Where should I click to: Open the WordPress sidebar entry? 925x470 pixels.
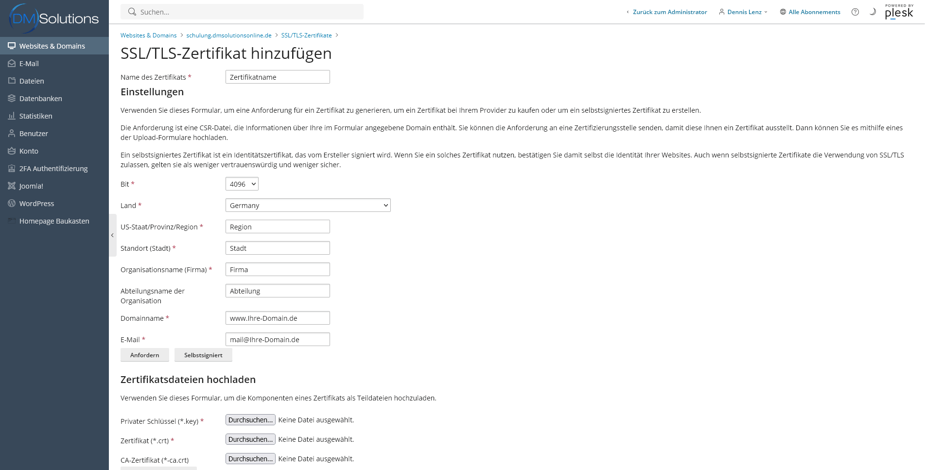point(36,204)
